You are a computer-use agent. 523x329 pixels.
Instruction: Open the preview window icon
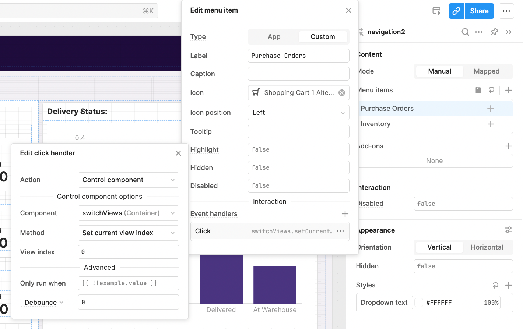coord(436,11)
